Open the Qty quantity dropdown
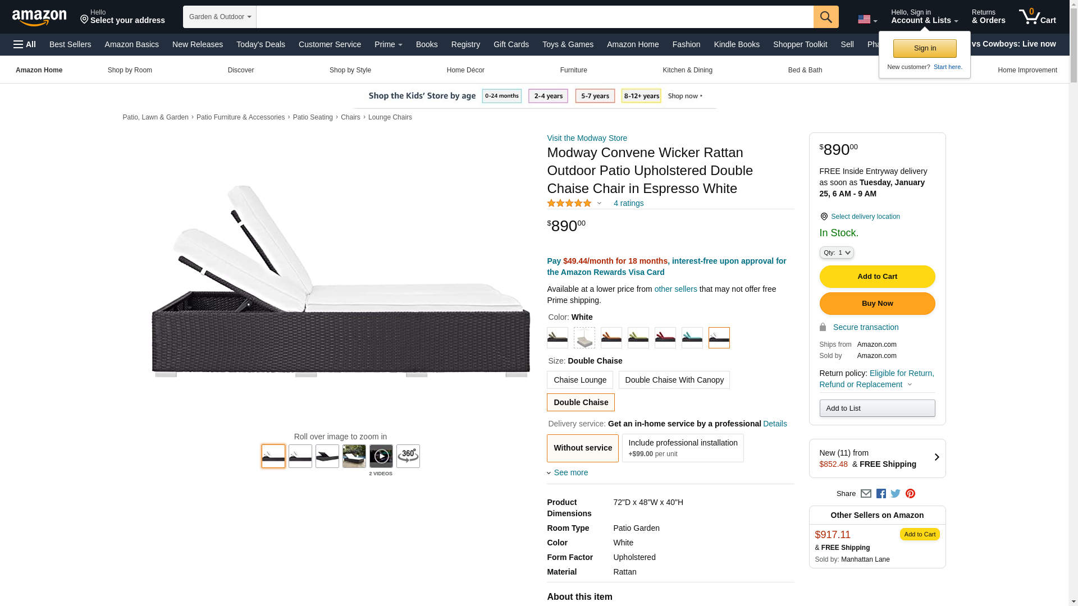The image size is (1078, 606). coord(836,253)
